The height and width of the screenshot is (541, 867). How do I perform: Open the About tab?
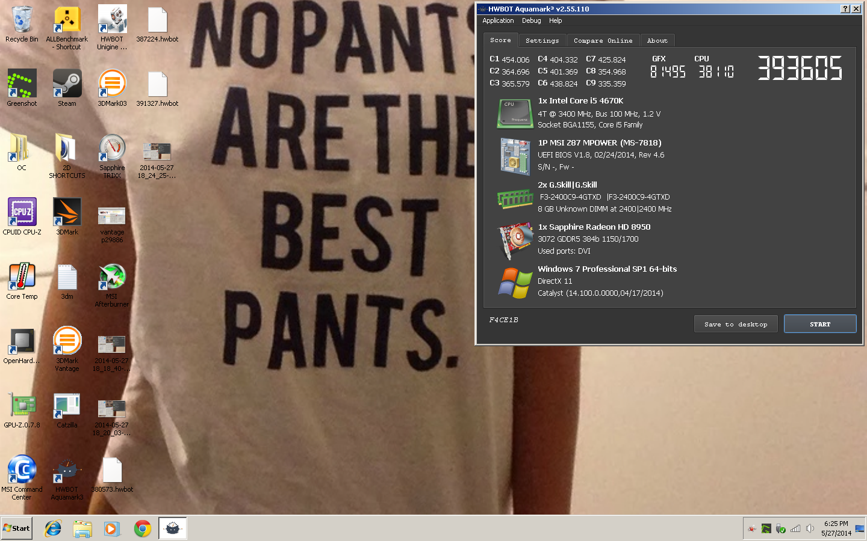tap(657, 40)
